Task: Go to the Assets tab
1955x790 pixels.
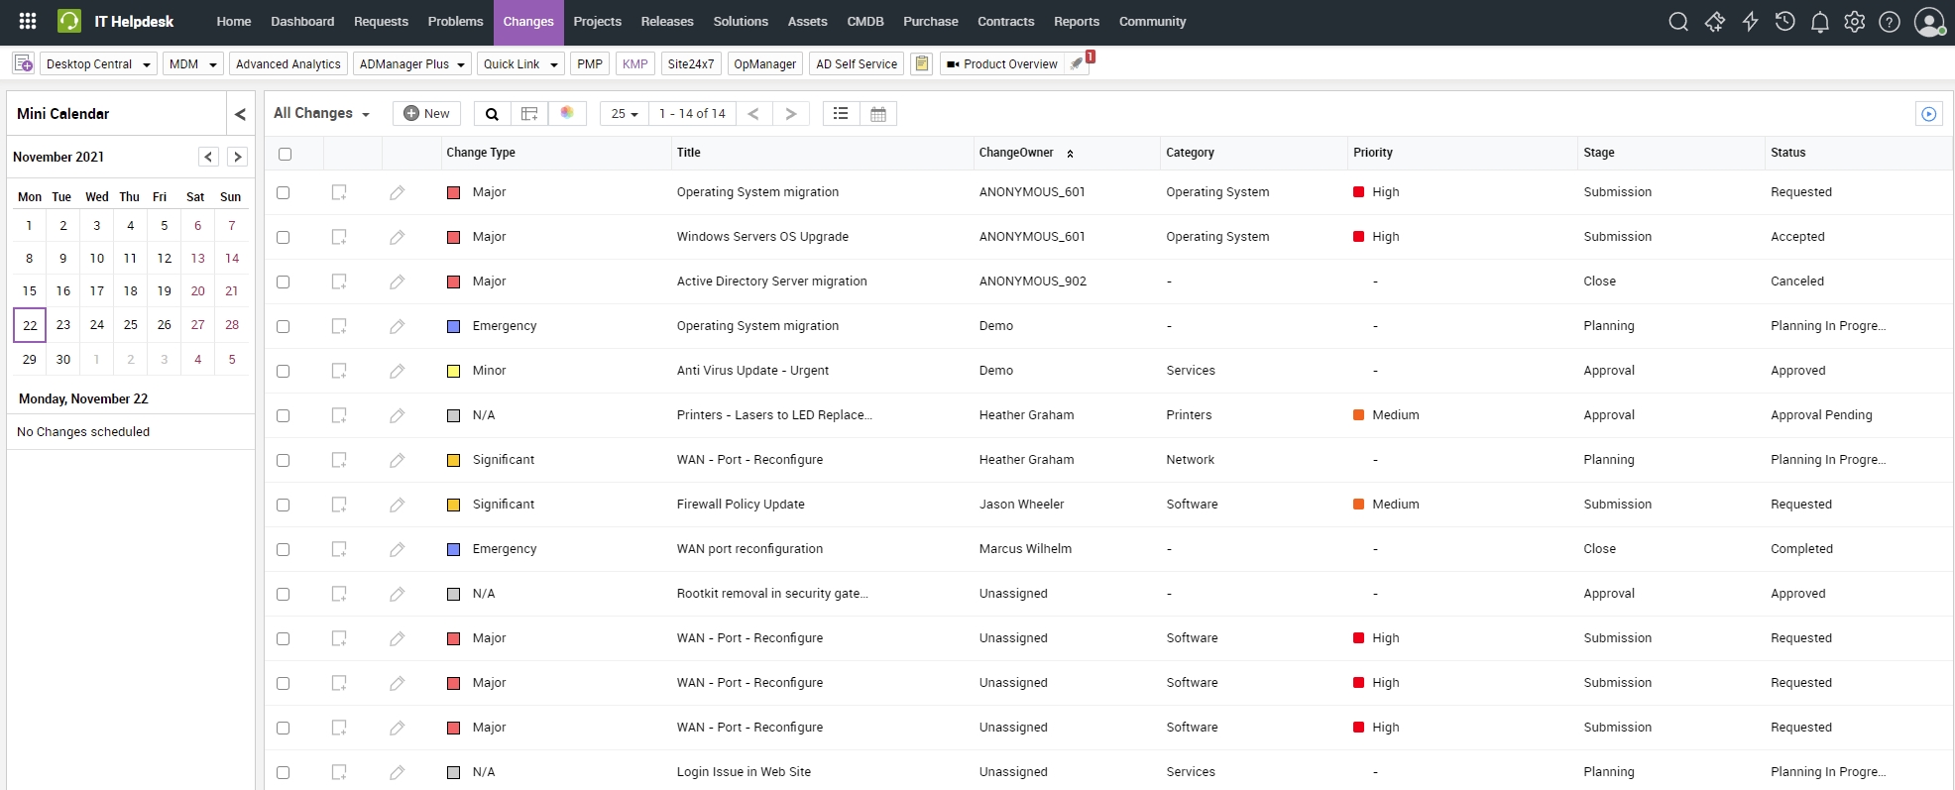Action: [807, 22]
